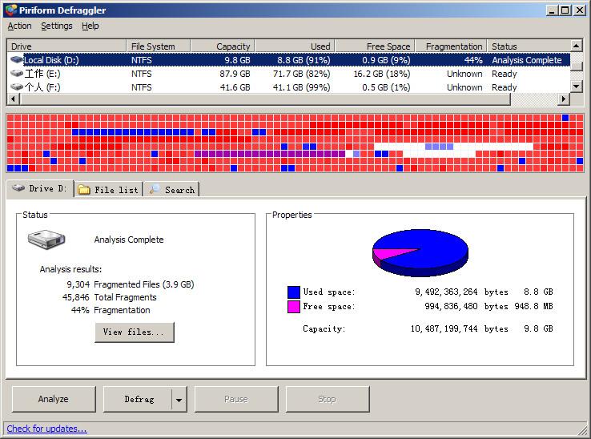Click the Piriform Defraggler title bar icon

pyautogui.click(x=10, y=10)
